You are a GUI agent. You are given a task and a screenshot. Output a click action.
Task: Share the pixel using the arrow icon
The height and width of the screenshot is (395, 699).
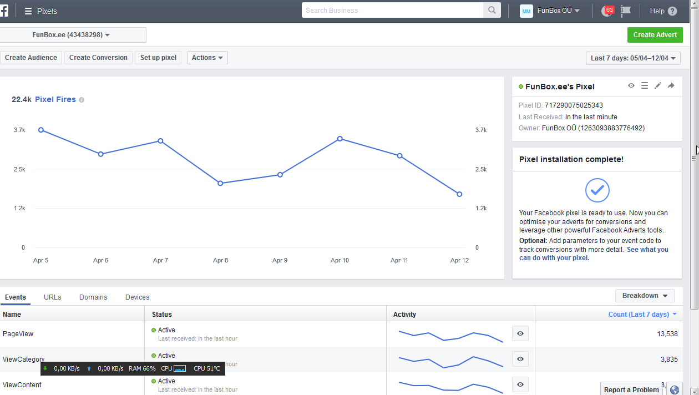pyautogui.click(x=671, y=86)
